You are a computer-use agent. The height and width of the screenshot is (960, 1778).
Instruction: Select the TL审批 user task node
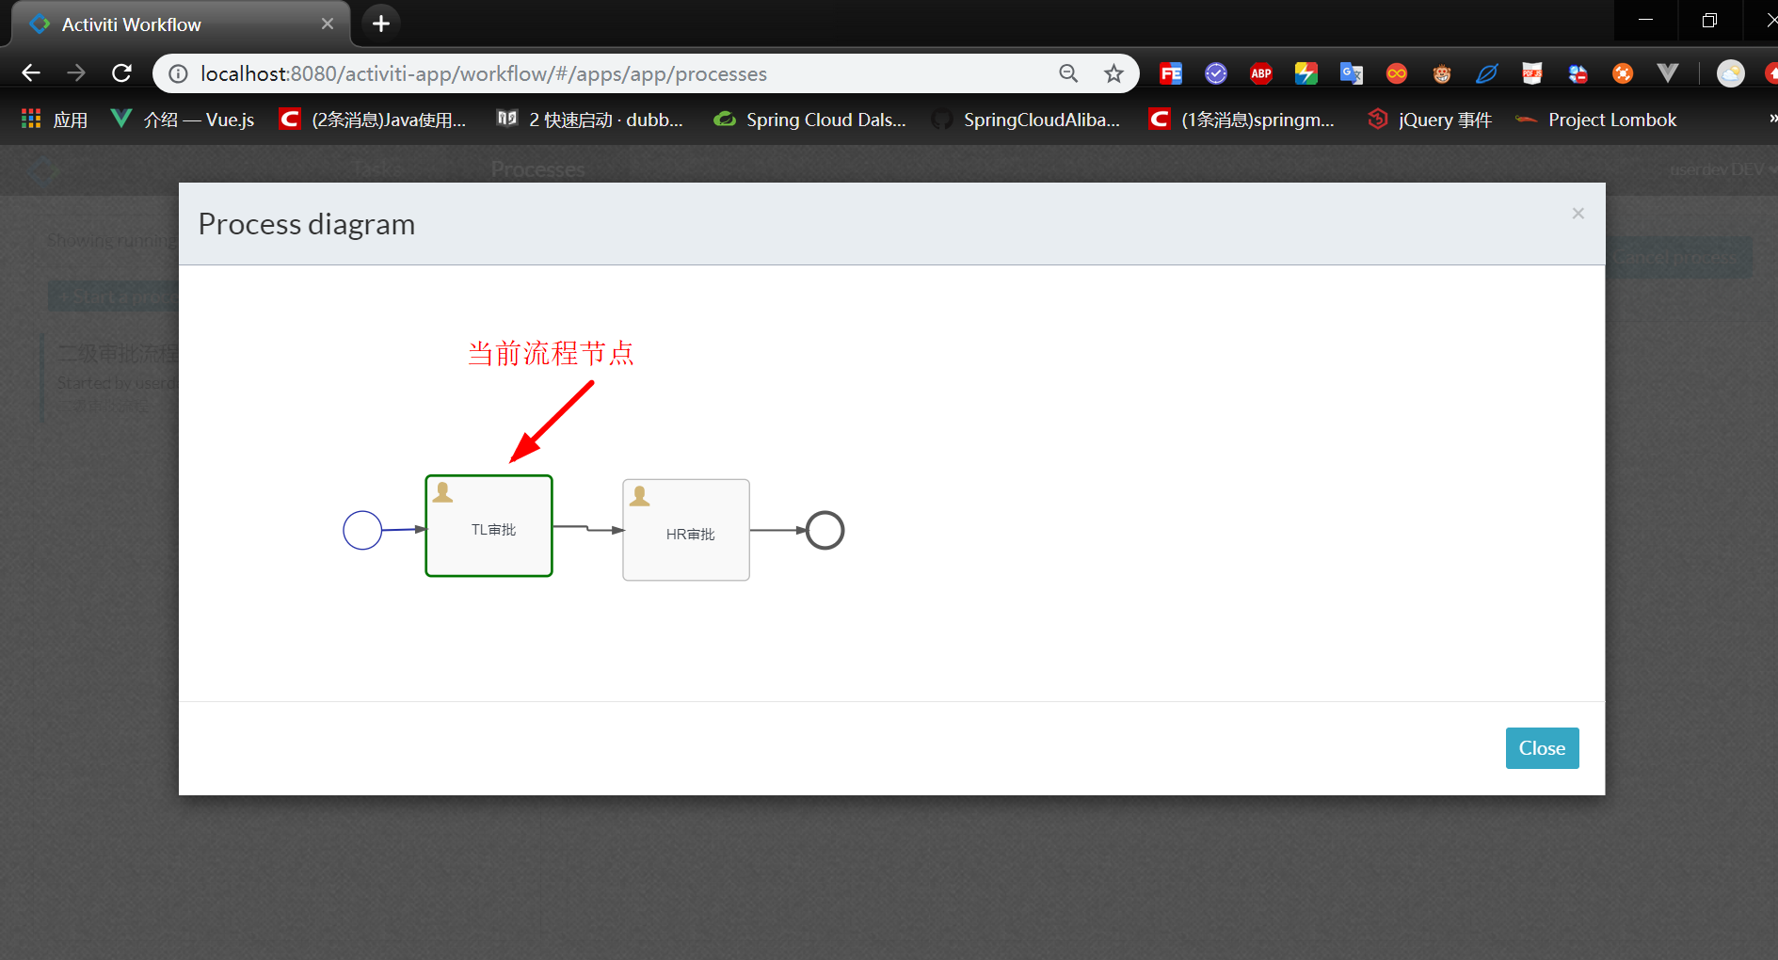[489, 526]
